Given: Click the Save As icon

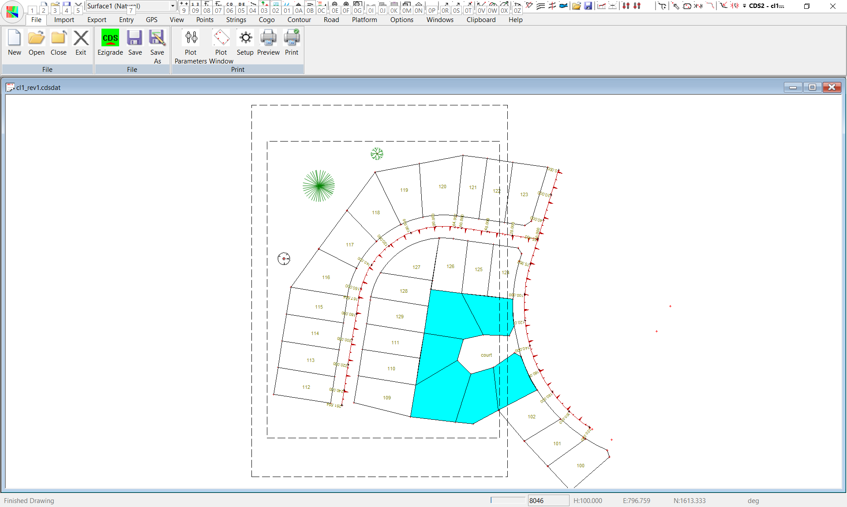Looking at the screenshot, I should point(157,38).
